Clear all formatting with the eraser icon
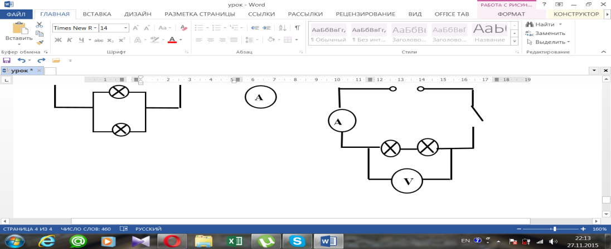Viewport: 611px width, 249px height. (x=184, y=28)
